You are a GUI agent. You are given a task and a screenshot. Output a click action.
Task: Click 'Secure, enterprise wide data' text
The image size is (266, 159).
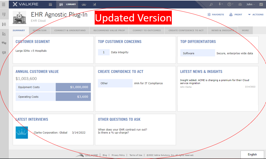coord(235,53)
